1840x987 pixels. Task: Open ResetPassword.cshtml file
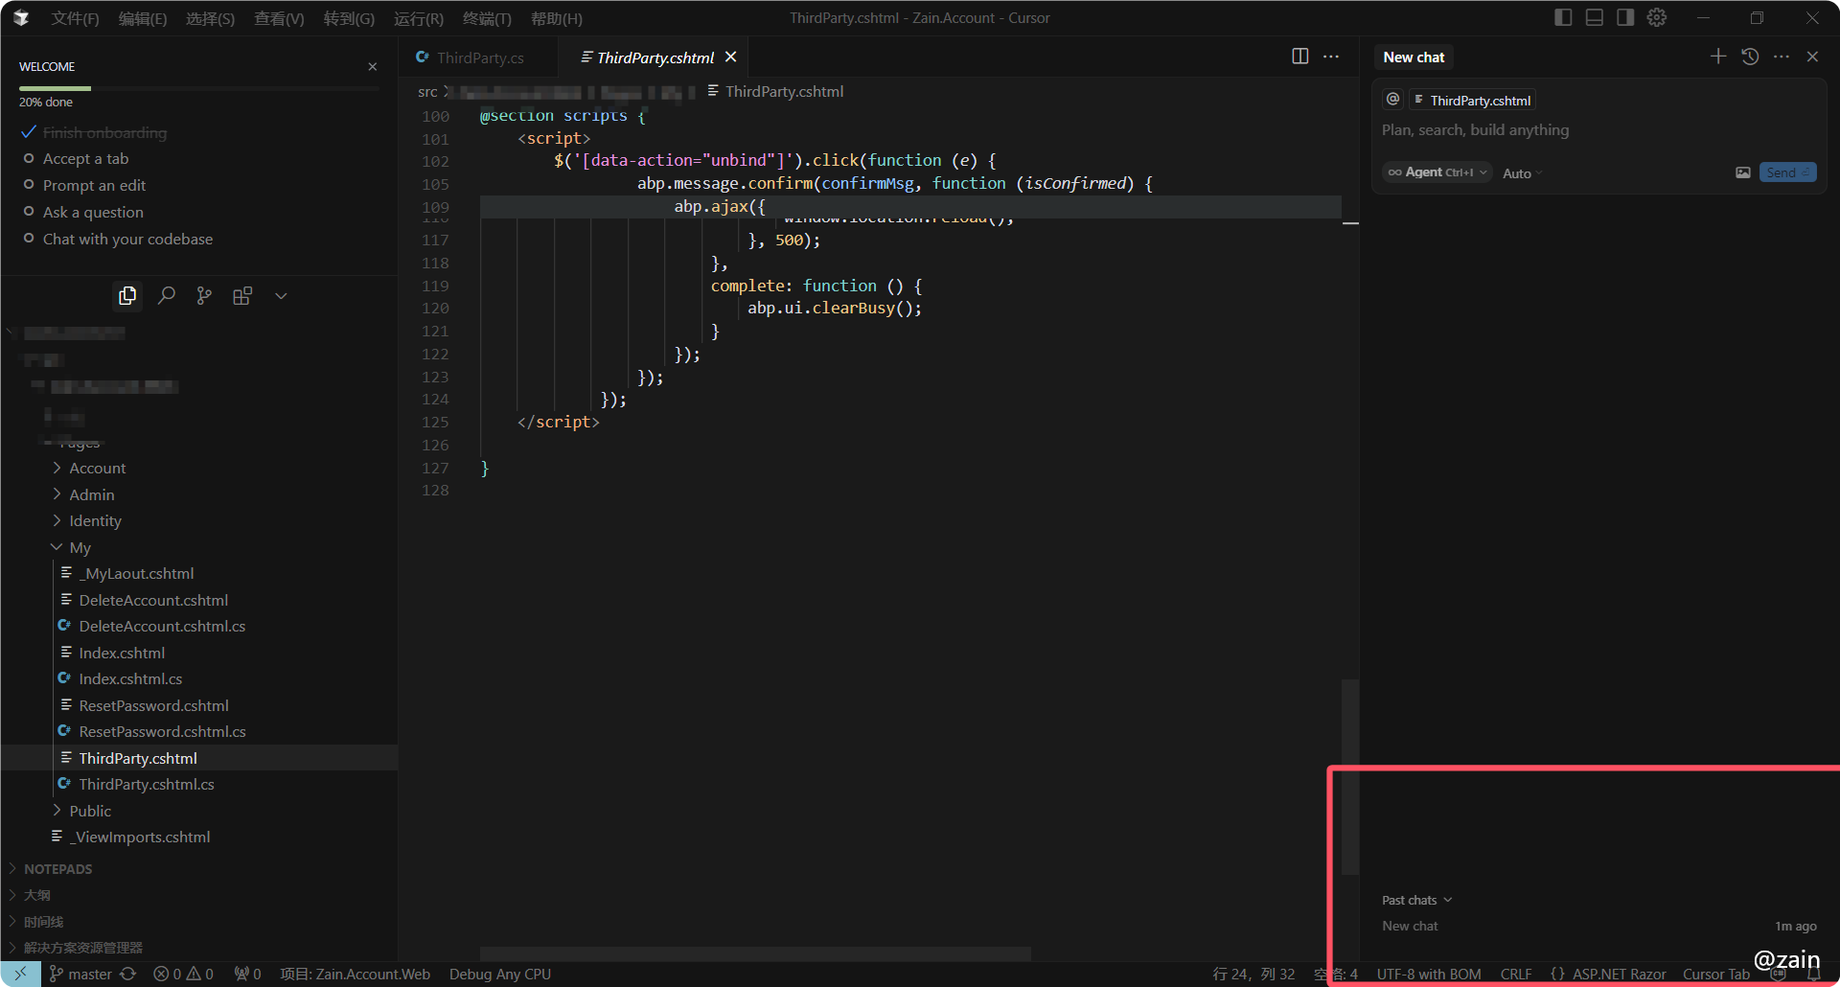click(153, 705)
